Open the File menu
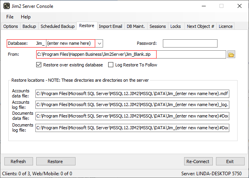The width and height of the screenshot is (249, 178). (10, 17)
